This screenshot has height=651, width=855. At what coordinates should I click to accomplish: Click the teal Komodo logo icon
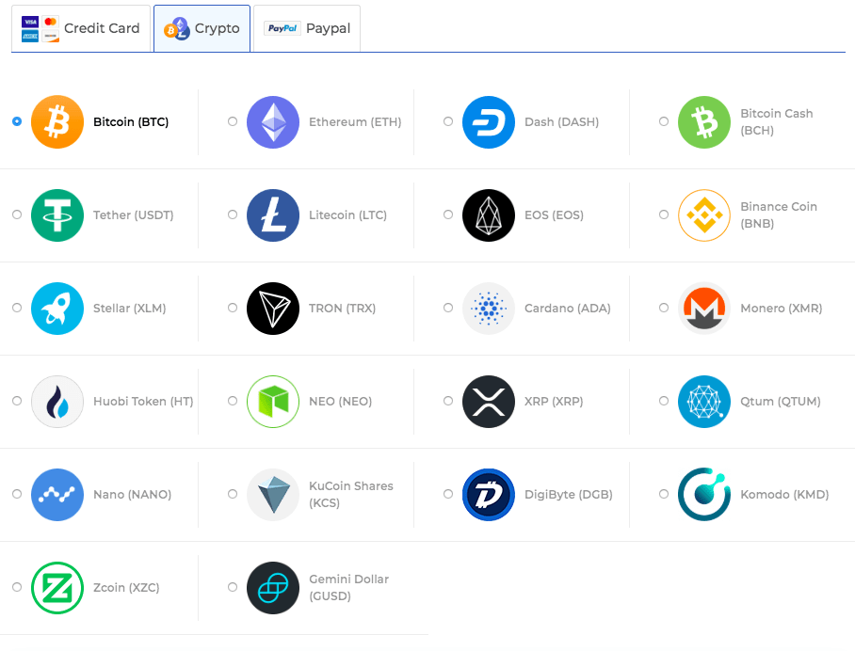click(704, 494)
